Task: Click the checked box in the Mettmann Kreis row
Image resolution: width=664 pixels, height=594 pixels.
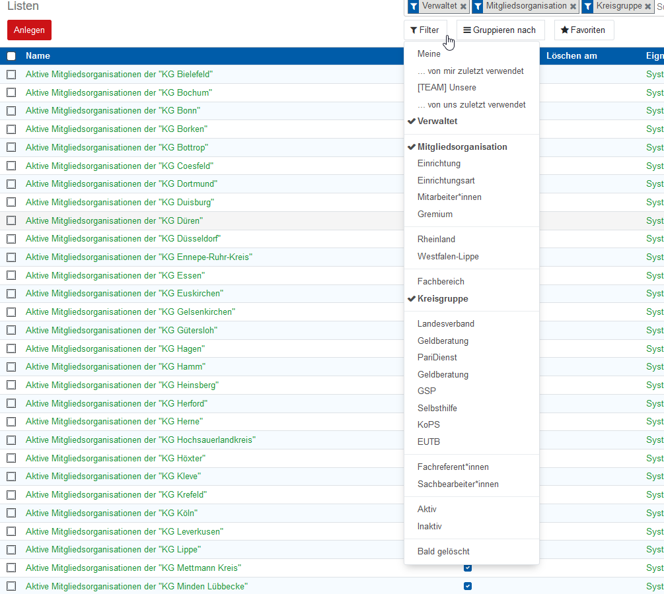Action: click(468, 568)
